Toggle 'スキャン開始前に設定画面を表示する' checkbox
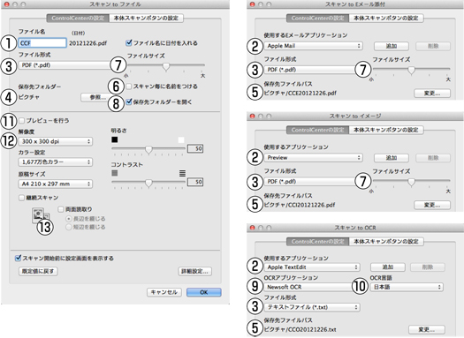Viewport: 464px width, 338px height. [18, 259]
